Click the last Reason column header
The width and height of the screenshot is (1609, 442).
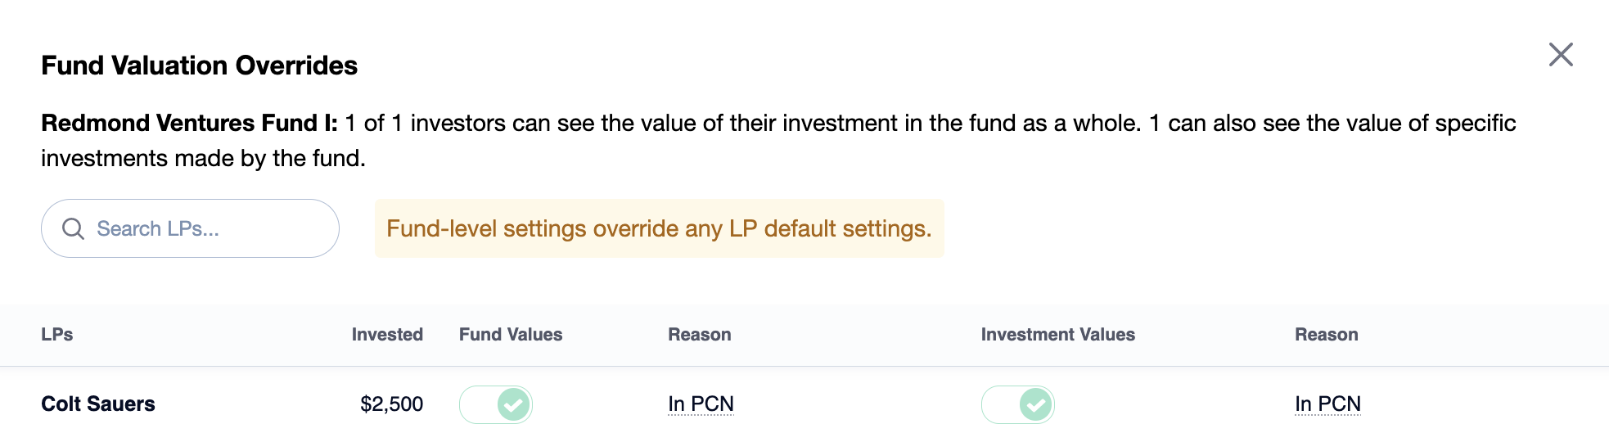click(1327, 334)
